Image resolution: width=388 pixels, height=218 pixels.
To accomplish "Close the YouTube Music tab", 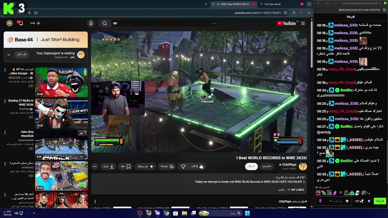I will pos(262,4).
